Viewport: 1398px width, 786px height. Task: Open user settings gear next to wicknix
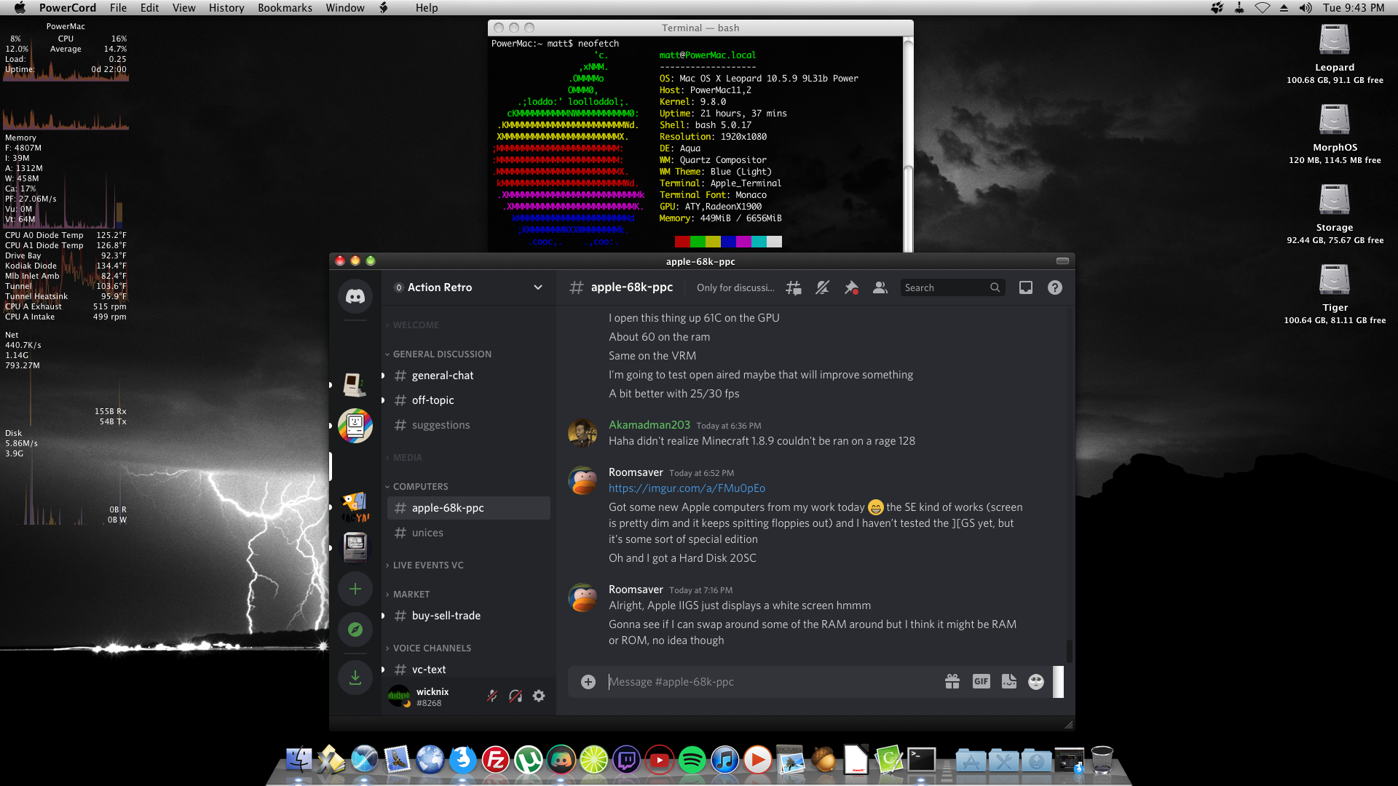point(539,696)
